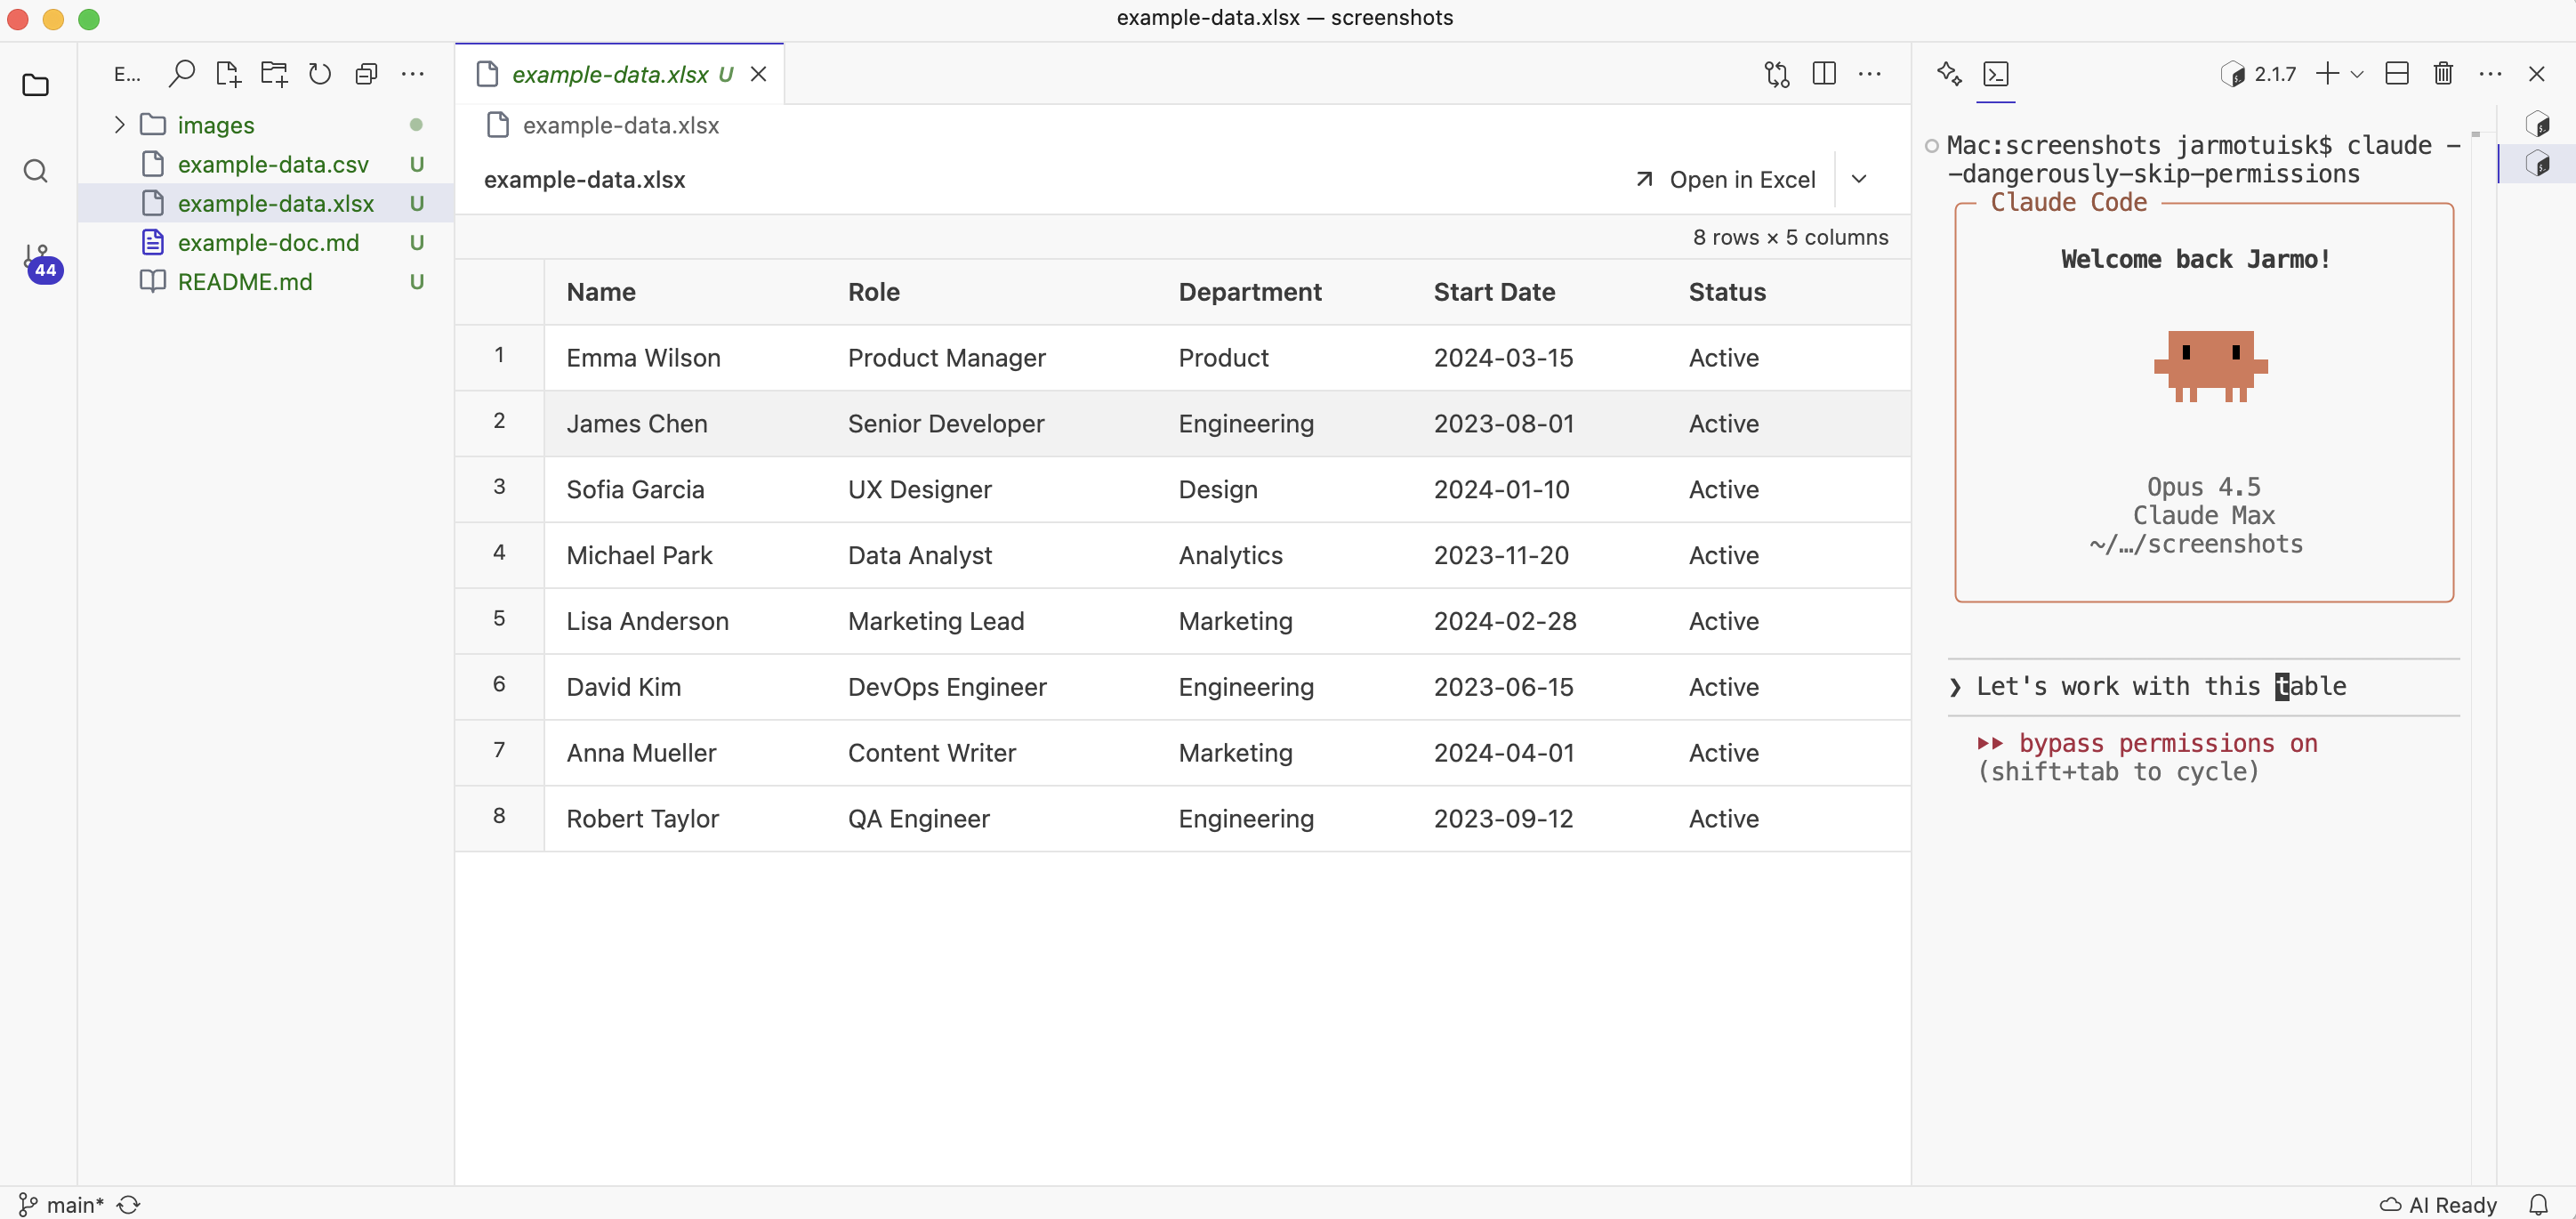Viewport: 2576px width, 1219px height.
Task: Open the explorer more actions menu
Action: [x=413, y=73]
